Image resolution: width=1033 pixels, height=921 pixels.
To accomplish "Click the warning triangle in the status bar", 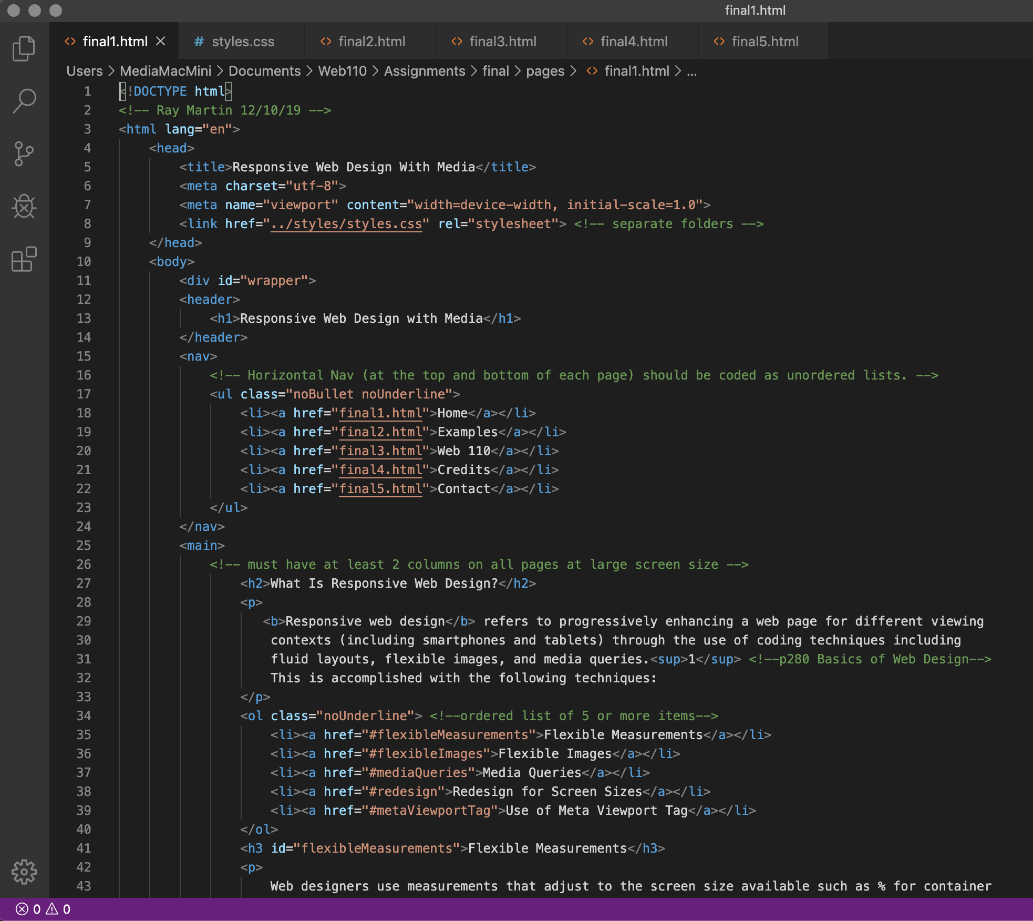I will coord(52,909).
